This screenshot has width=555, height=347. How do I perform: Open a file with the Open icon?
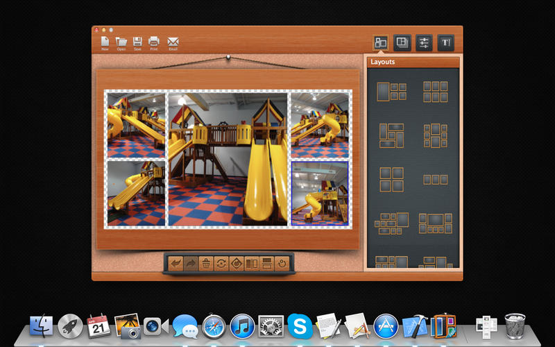click(x=121, y=42)
